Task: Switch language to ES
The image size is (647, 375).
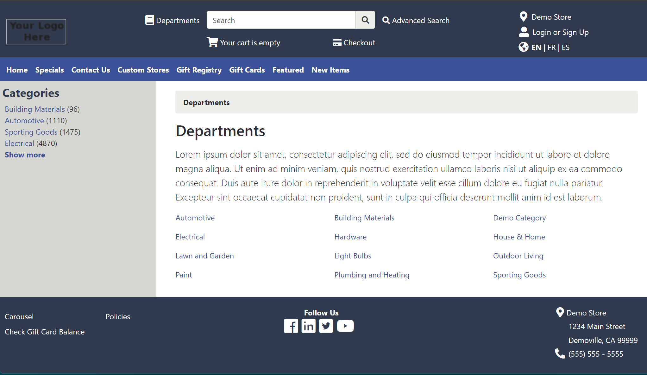Action: [x=566, y=48]
